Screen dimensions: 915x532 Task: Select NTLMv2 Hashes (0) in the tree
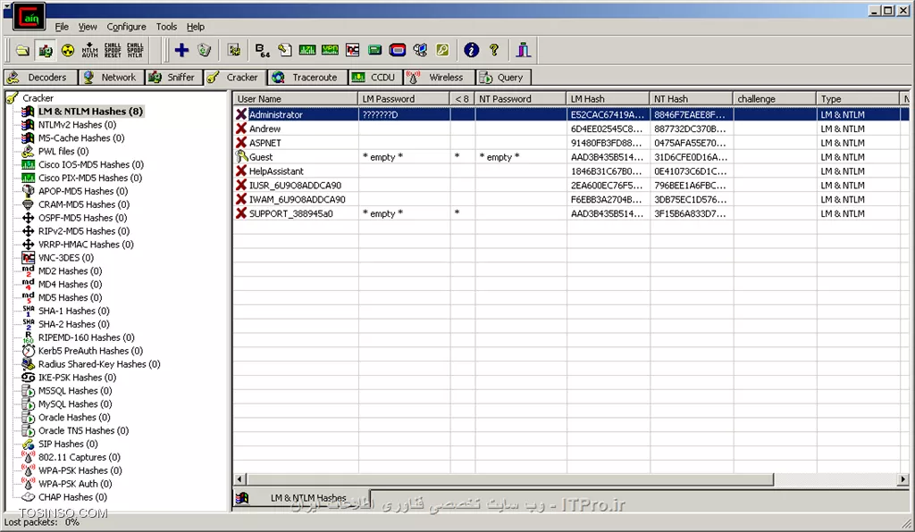[x=77, y=125]
